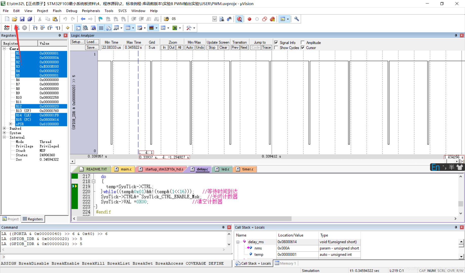Expand the System register group
The height and width of the screenshot is (273, 465).
(4, 133)
